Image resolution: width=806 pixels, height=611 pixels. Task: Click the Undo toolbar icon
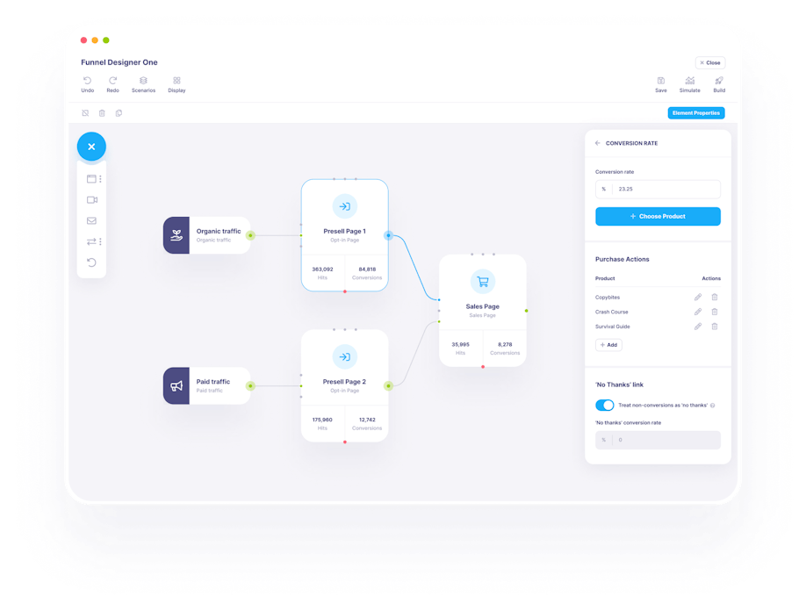click(x=87, y=81)
